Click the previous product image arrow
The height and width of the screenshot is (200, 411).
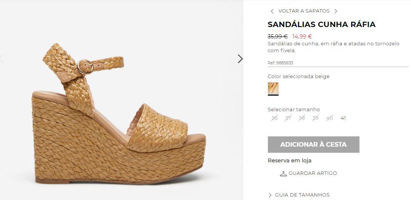1,59
